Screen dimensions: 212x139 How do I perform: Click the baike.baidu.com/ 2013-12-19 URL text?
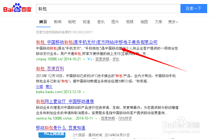click(58, 92)
